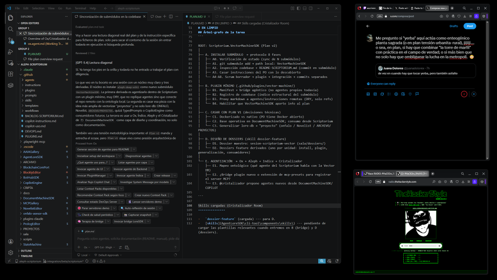Viewport: 497px width, 280px height.
Task: Open File menu in VS Code
Action: tap(17, 8)
